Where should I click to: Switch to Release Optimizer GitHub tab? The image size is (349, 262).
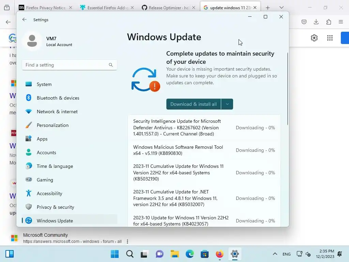[x=169, y=8]
